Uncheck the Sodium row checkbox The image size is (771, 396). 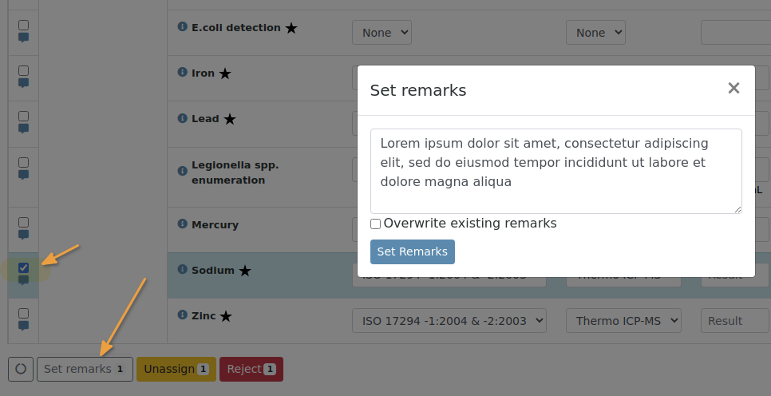(23, 267)
